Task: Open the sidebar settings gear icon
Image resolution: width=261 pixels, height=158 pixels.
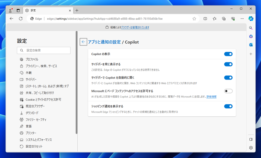Action: 251,148
